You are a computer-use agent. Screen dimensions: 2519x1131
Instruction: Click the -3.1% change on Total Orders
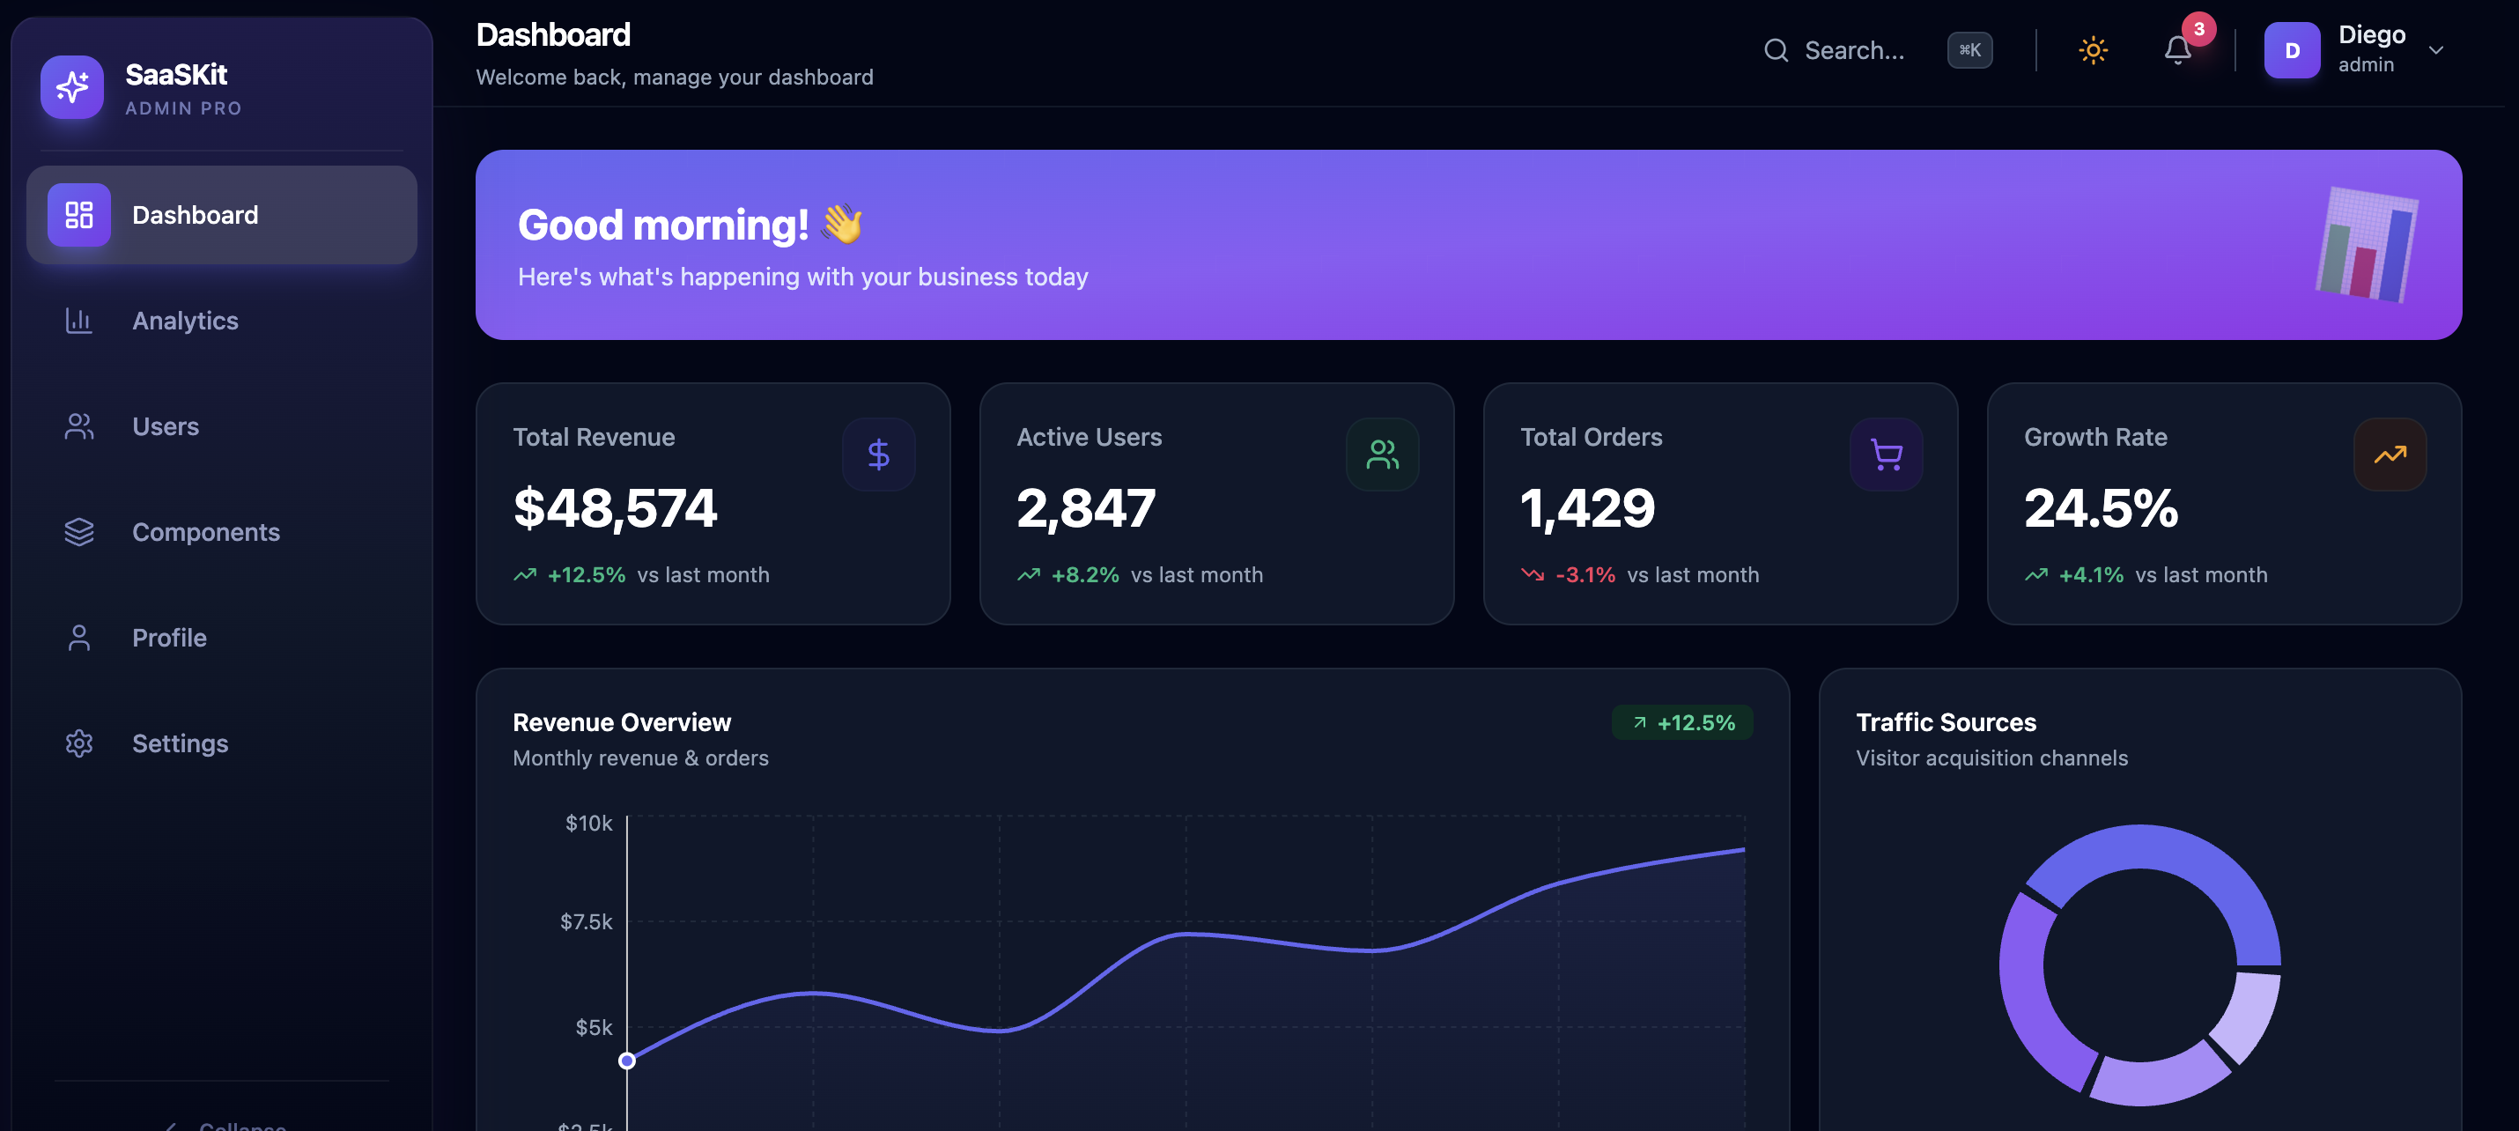point(1585,575)
